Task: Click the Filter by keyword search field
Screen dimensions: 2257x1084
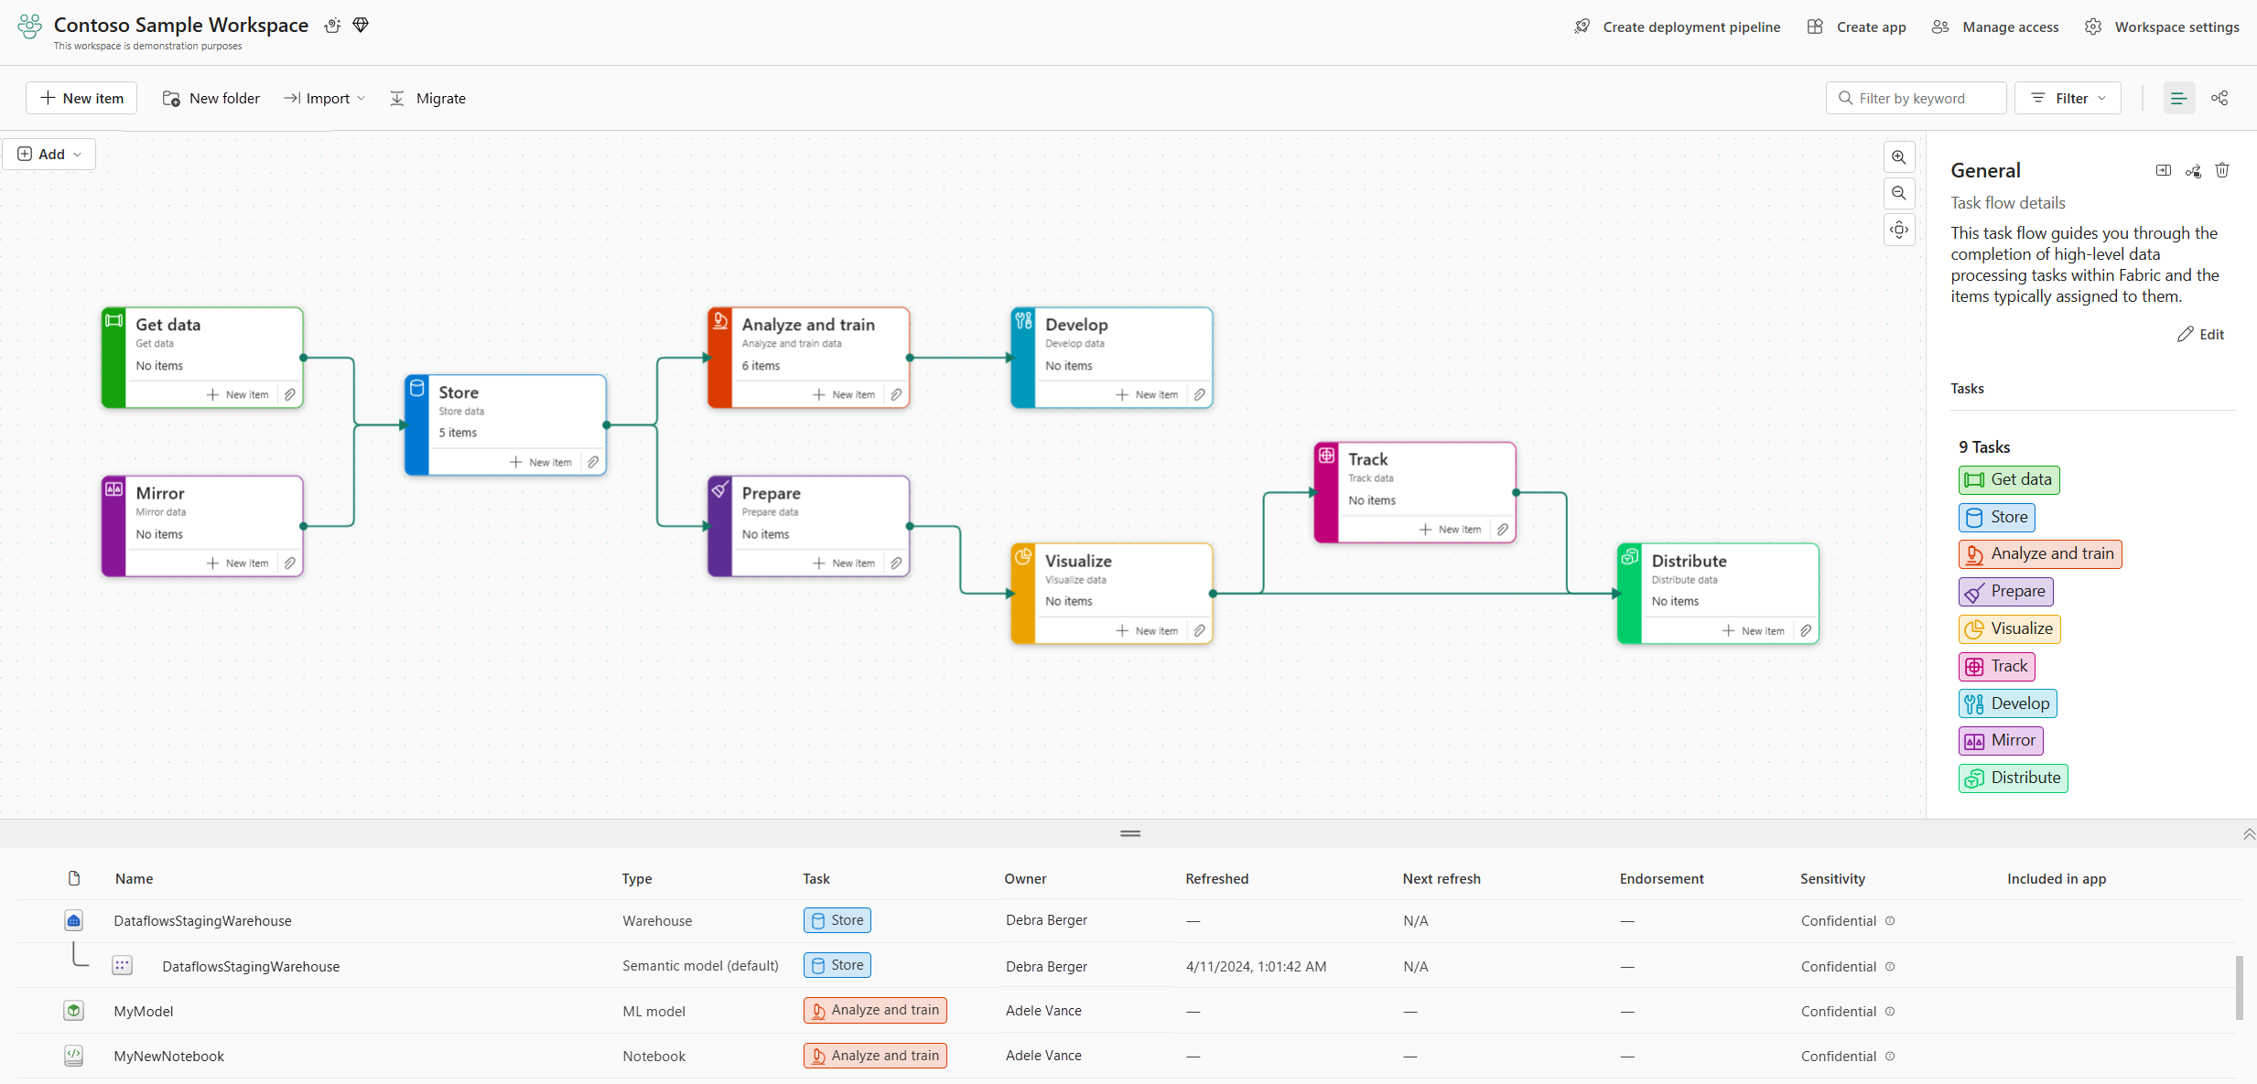Action: 1916,98
